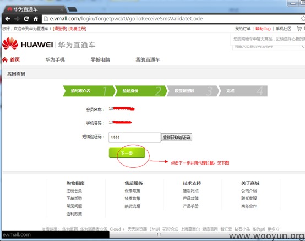Open 商务合作 footer link
The width and height of the screenshot is (305, 241).
[x=249, y=206]
